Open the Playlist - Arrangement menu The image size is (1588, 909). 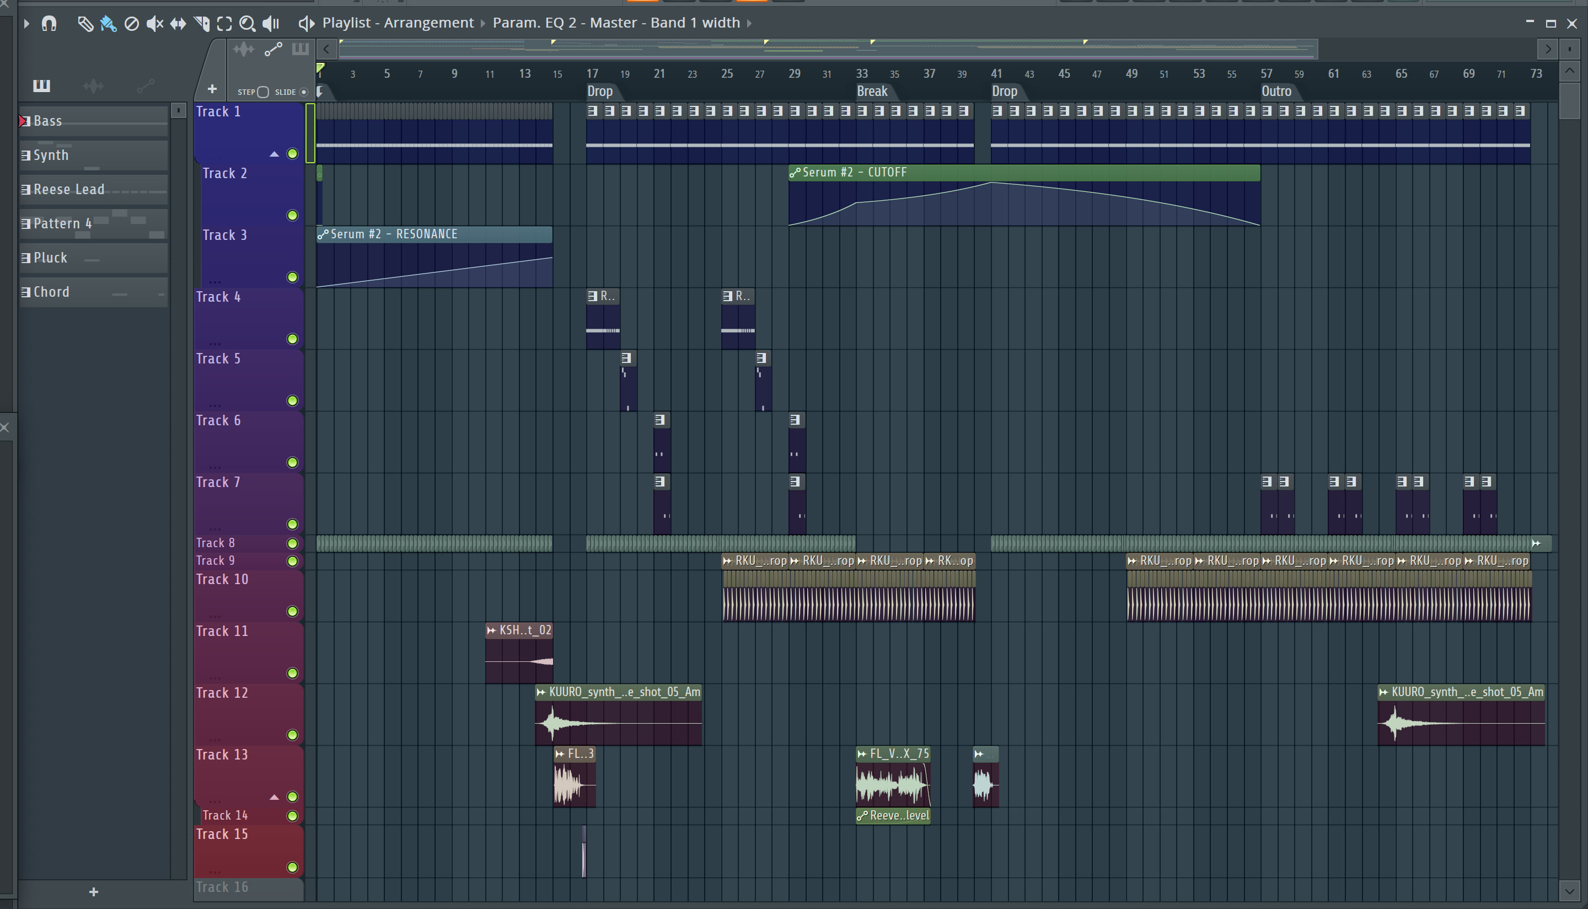(x=398, y=23)
